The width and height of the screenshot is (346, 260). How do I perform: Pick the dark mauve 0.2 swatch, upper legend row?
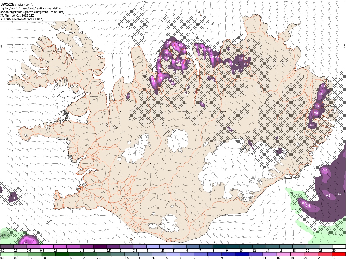tap(7, 247)
